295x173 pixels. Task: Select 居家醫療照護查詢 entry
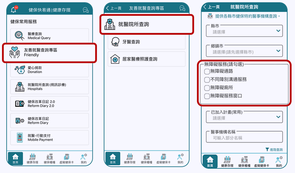pos(147,59)
